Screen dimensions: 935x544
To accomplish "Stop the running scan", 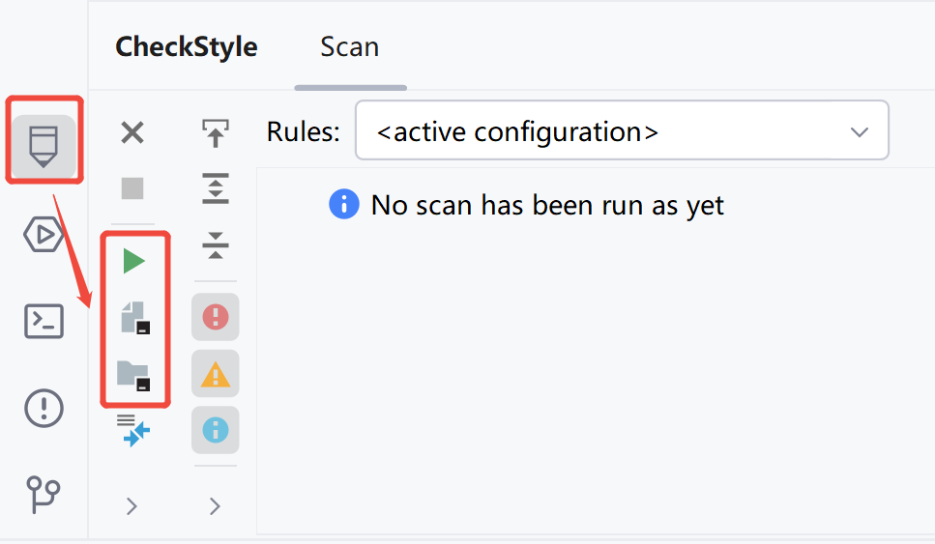I will pyautogui.click(x=132, y=188).
